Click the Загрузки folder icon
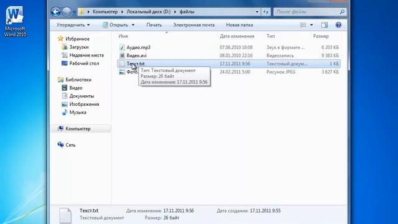This screenshot has height=224, width=398. pos(65,47)
